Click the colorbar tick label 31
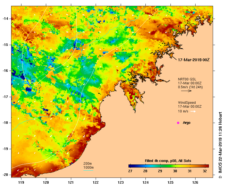Viewport: 225px width, 187px height. (190, 171)
